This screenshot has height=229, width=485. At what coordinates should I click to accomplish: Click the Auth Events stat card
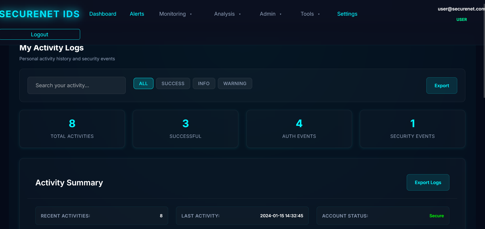click(299, 129)
